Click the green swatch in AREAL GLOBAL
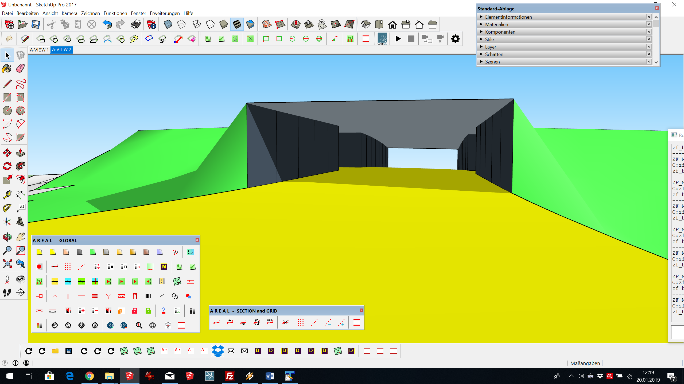Viewport: 684px width, 384px height. (93, 252)
